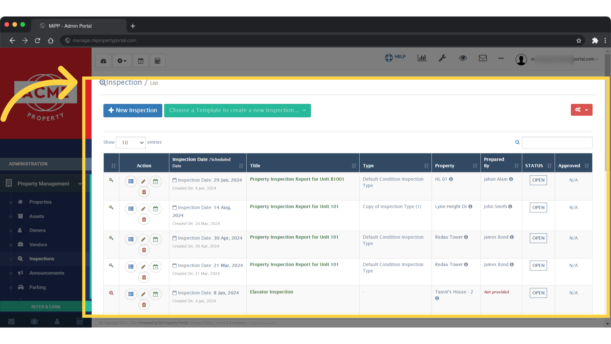Open the red gears options dropdown
Image resolution: width=611 pixels, height=344 pixels.
coord(581,110)
